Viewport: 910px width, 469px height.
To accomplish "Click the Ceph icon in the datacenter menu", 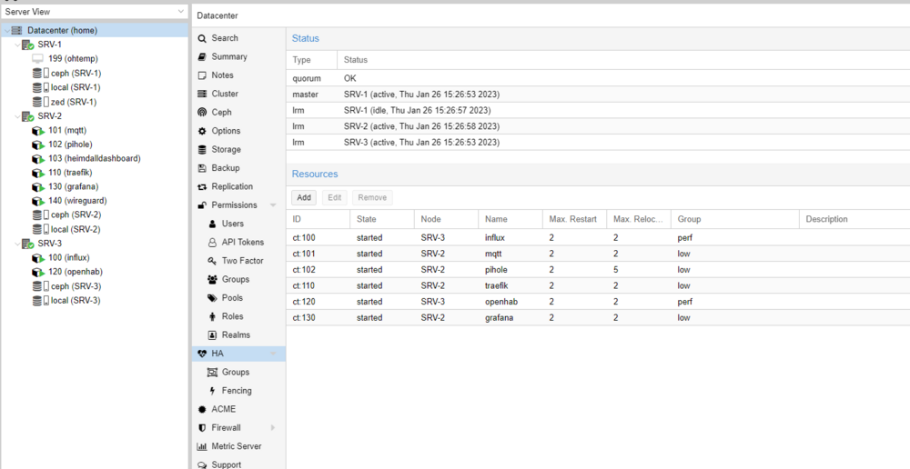I will [202, 113].
